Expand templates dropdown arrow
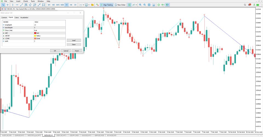Image resolution: width=263 pixels, height=137 pixels. coord(89,5)
